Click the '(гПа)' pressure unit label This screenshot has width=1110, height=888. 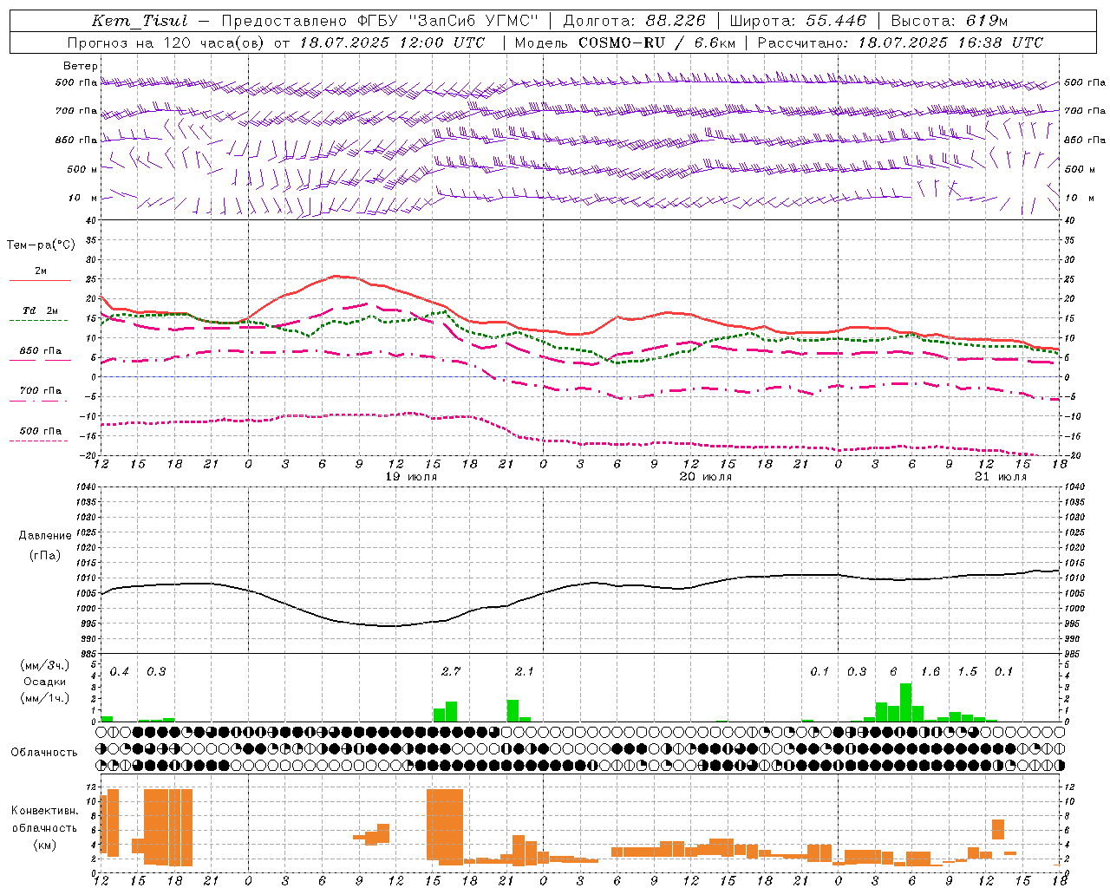pos(45,556)
